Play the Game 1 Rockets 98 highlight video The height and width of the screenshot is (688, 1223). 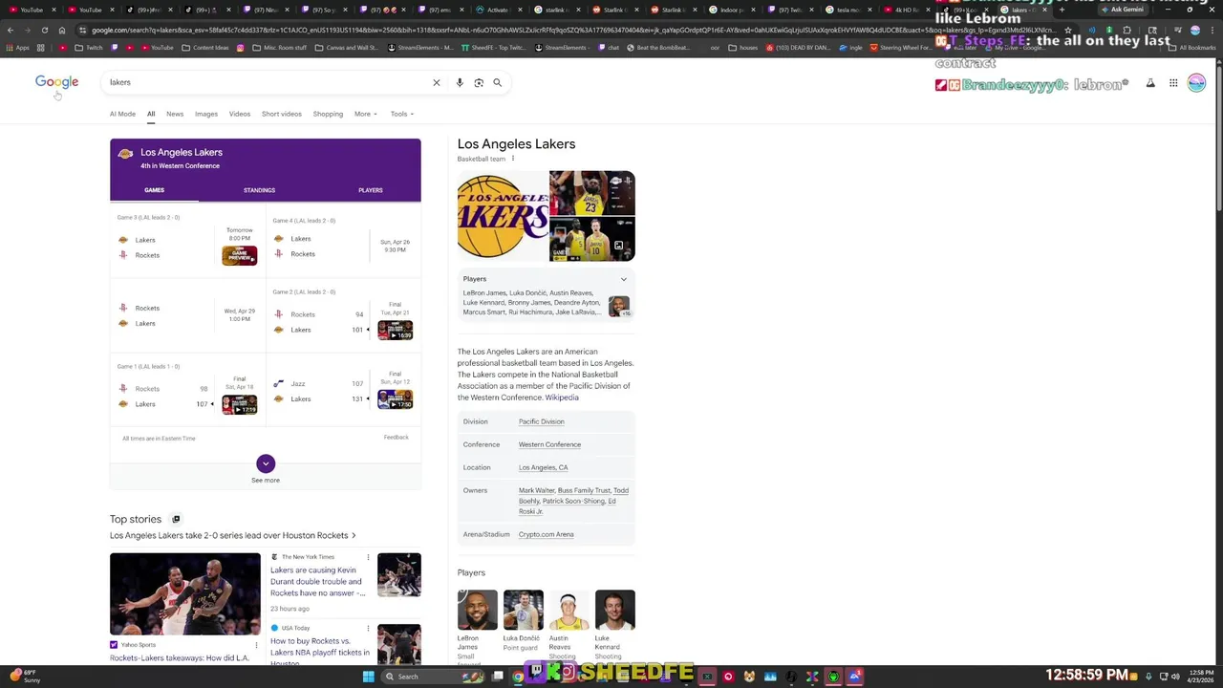coord(239,405)
